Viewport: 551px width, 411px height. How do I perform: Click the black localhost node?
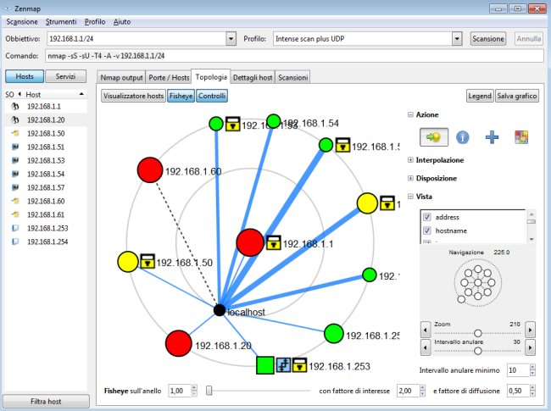[220, 310]
